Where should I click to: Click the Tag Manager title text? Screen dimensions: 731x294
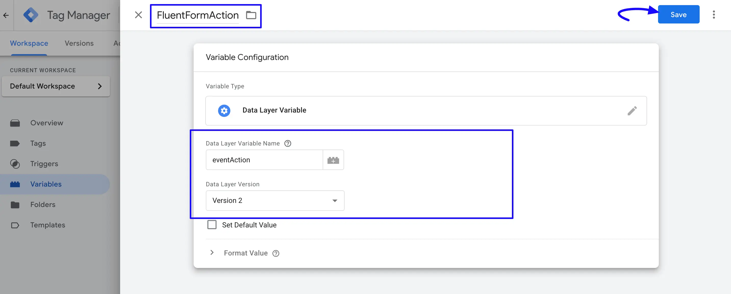coord(79,15)
